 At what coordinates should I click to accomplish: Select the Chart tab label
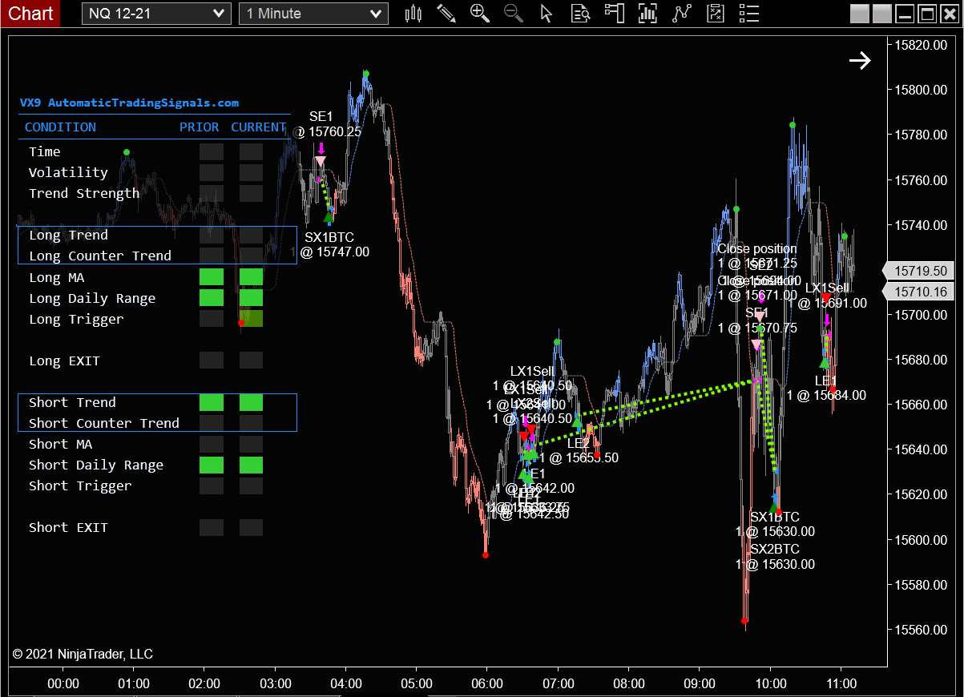point(30,14)
